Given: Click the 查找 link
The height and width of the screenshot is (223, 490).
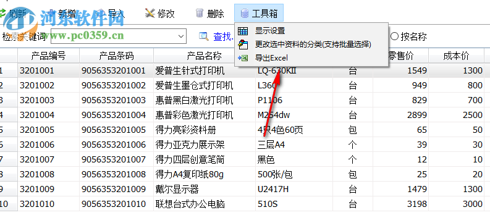Looking at the screenshot, I should (222, 36).
